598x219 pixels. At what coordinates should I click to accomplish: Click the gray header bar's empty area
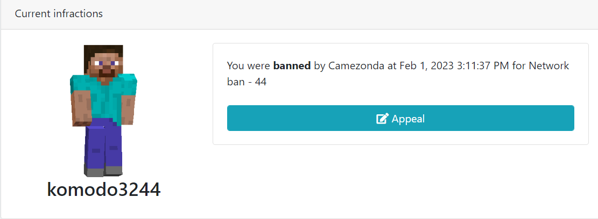[343, 14]
